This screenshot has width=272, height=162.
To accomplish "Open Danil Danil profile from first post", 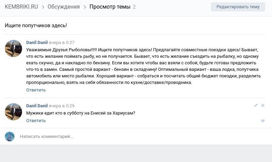I will click(x=37, y=43).
